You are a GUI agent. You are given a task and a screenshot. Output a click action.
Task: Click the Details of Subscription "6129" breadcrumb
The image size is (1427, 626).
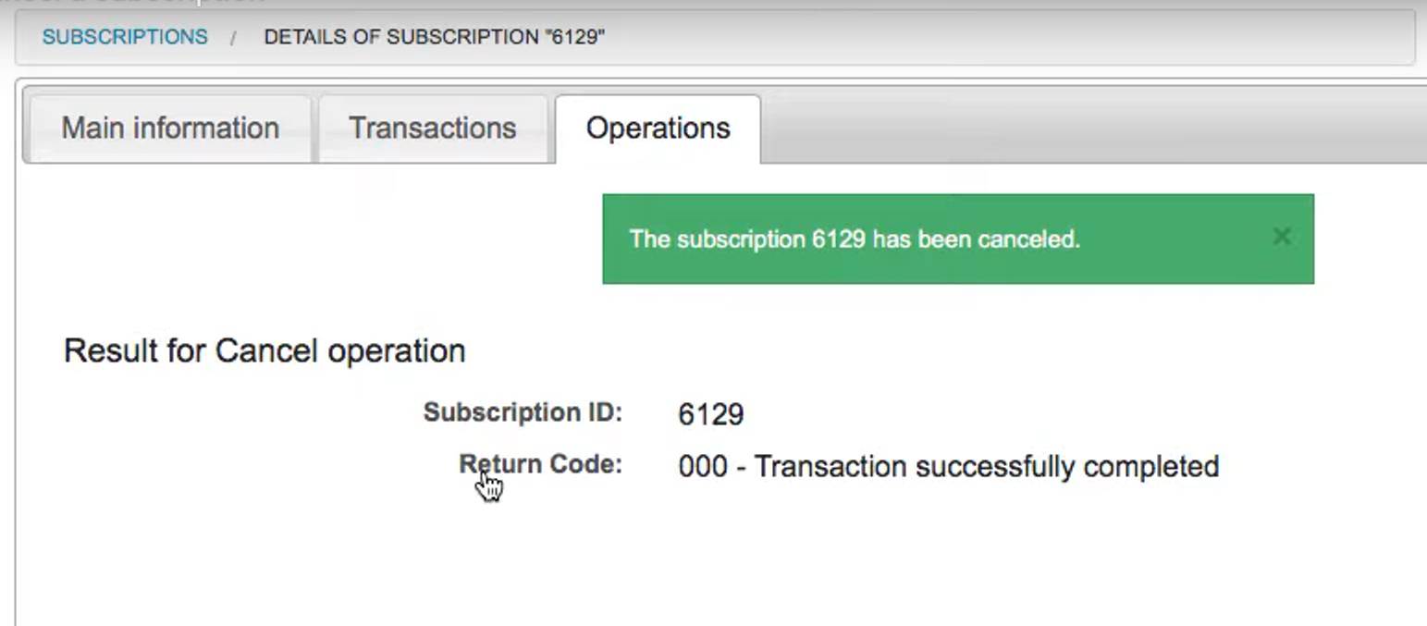[x=435, y=37]
